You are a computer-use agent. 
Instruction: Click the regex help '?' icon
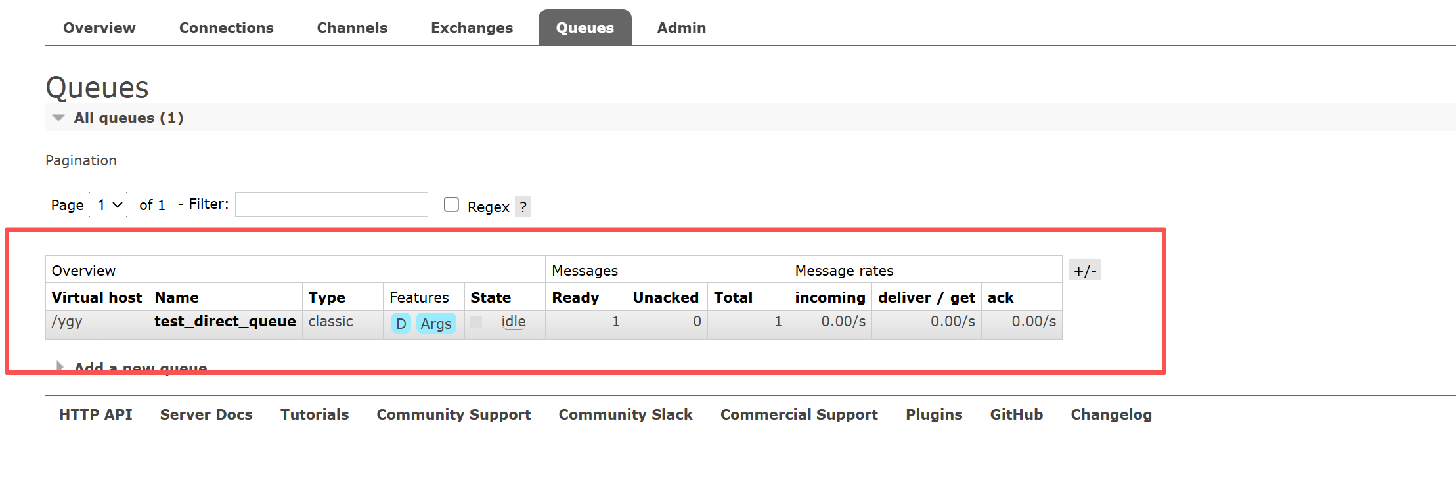[523, 207]
